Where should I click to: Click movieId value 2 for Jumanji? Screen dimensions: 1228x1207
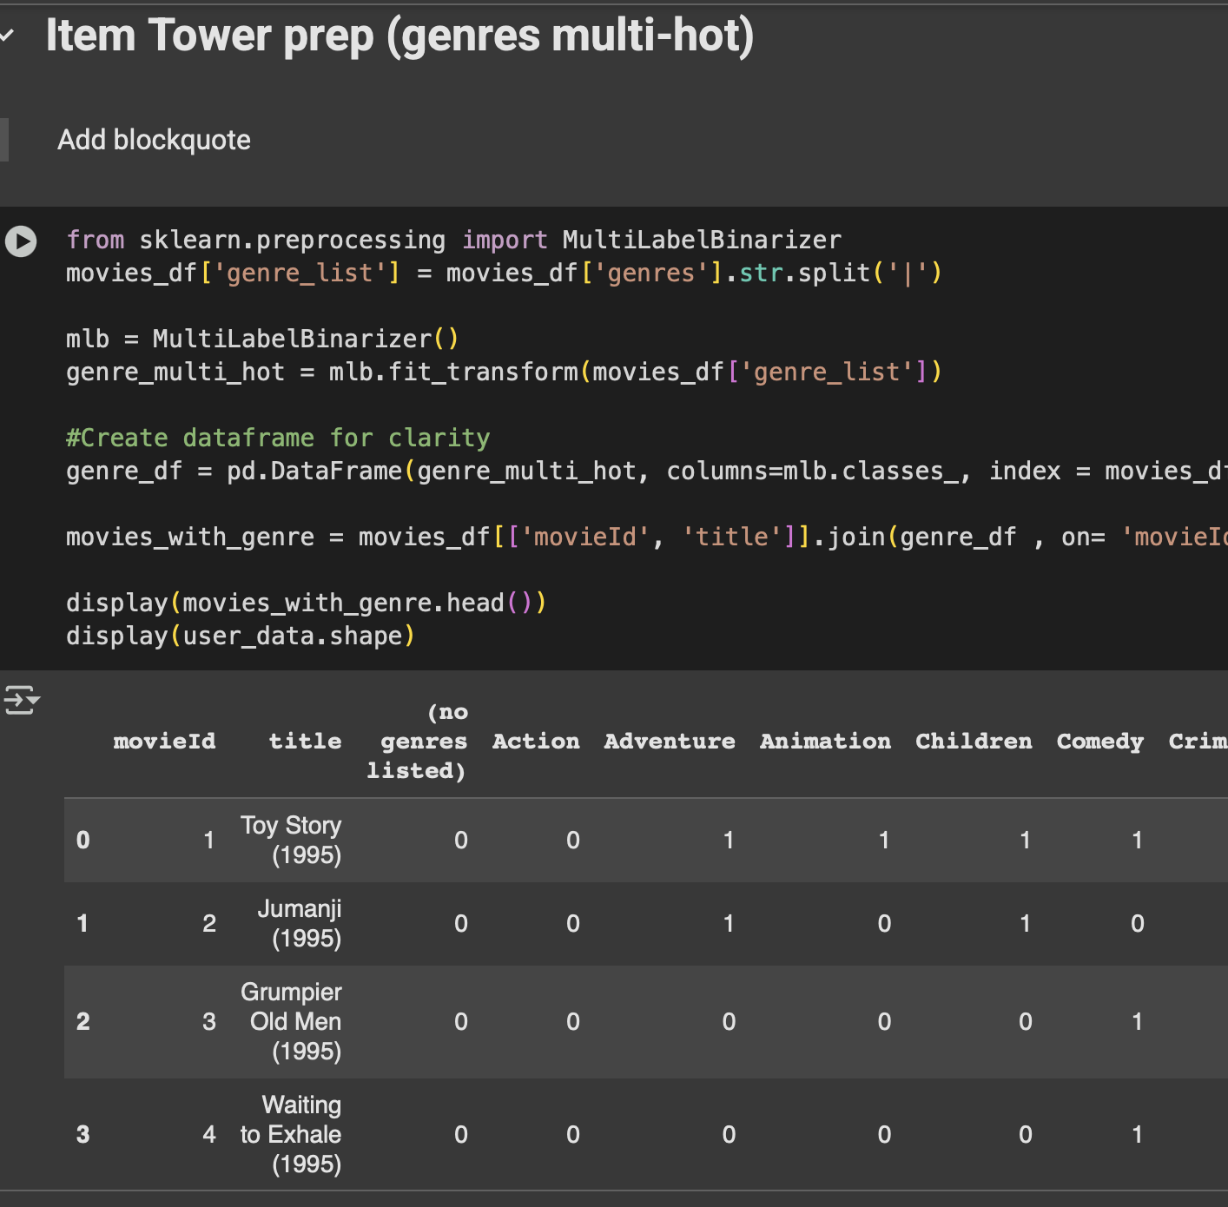click(x=209, y=923)
